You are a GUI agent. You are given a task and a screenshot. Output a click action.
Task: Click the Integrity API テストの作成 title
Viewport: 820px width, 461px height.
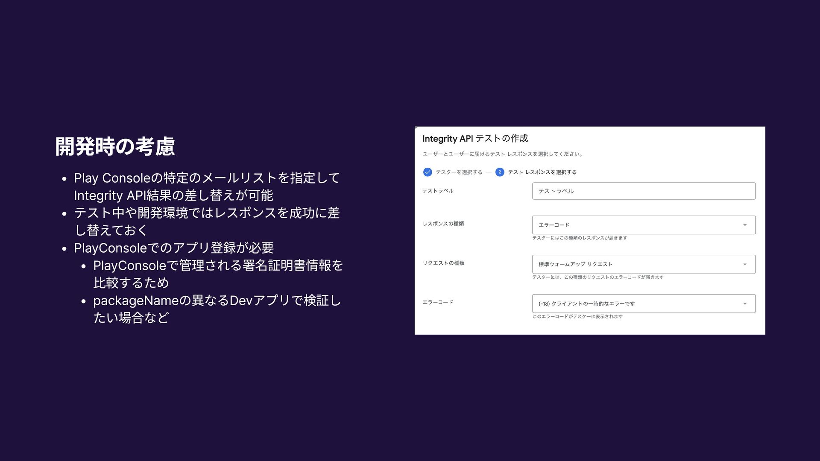click(x=475, y=138)
